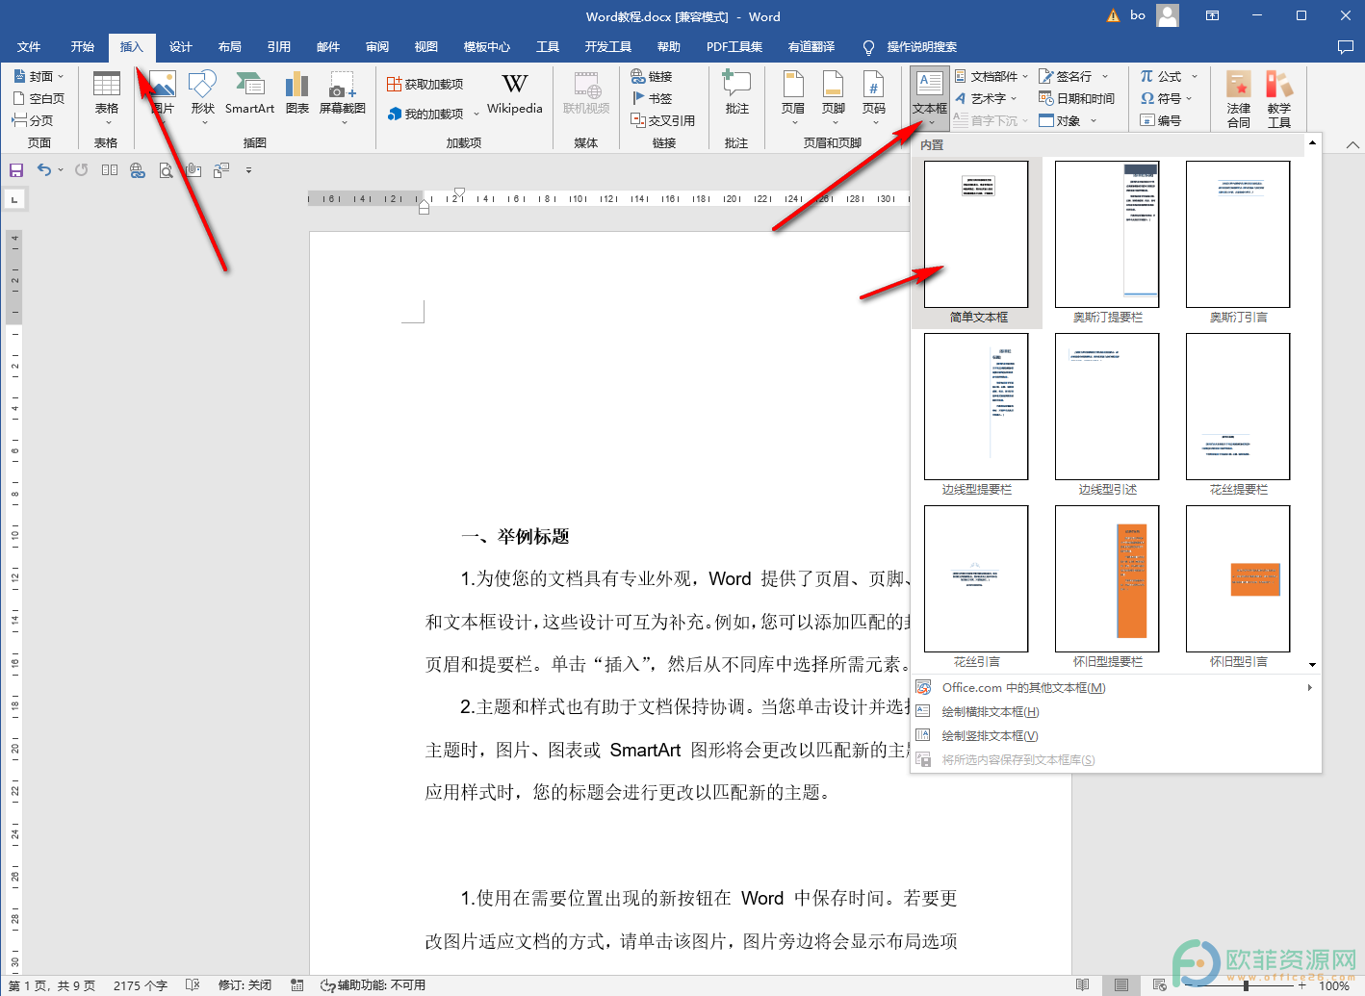Open the 形状 shapes gallery
The width and height of the screenshot is (1365, 996).
(202, 98)
